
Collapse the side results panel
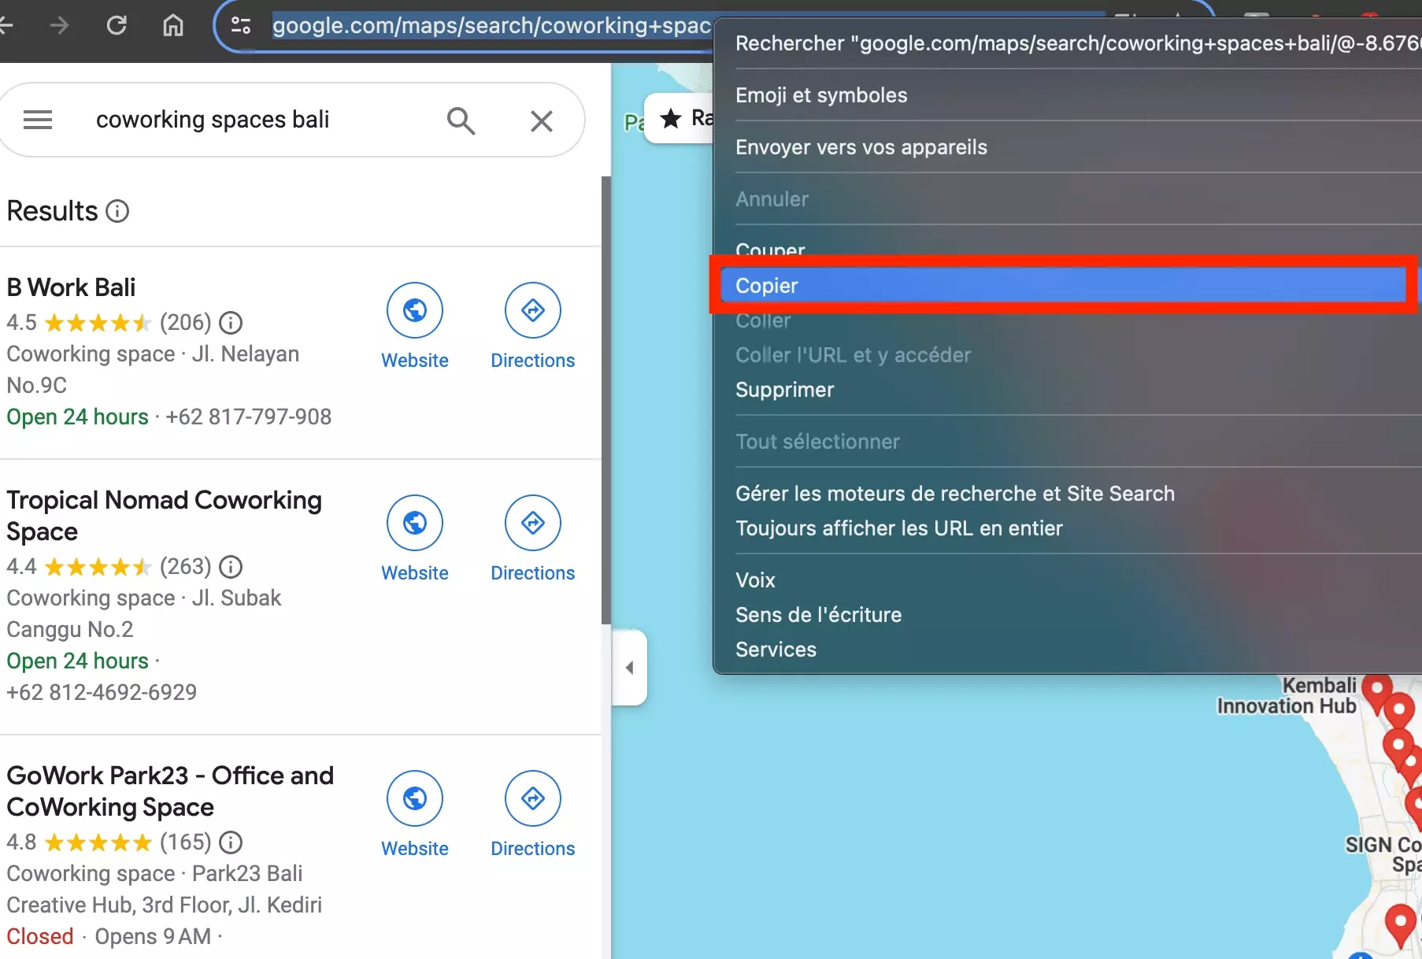[629, 668]
